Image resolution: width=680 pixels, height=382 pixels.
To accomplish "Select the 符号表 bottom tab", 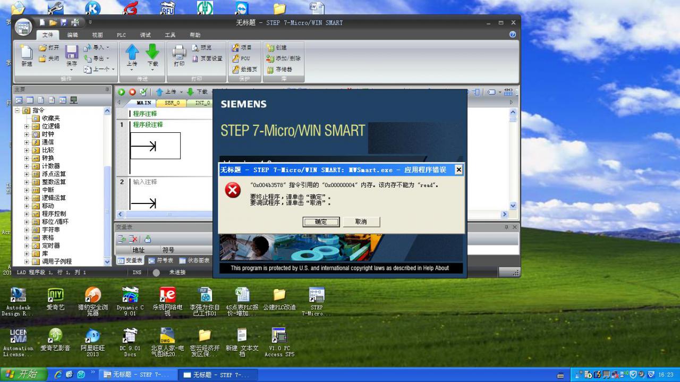I will point(160,260).
